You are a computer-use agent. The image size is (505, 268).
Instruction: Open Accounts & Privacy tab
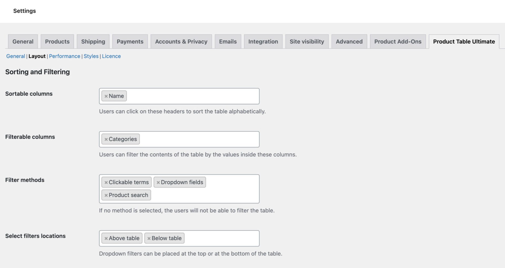(181, 42)
